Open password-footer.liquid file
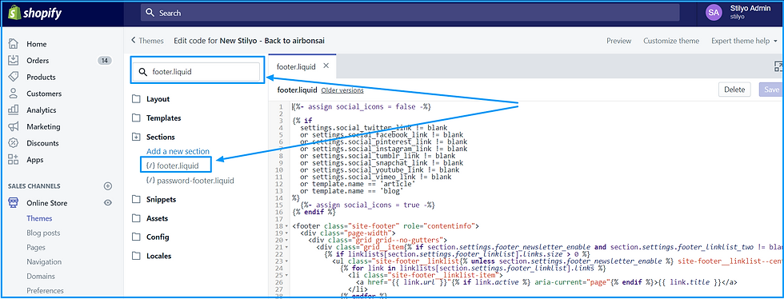Image resolution: width=784 pixels, height=299 pixels. pos(190,180)
